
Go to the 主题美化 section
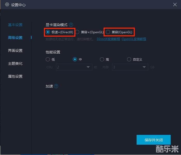point(15,63)
